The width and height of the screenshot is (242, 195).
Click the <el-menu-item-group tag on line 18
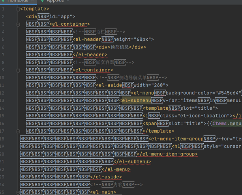[176, 139]
